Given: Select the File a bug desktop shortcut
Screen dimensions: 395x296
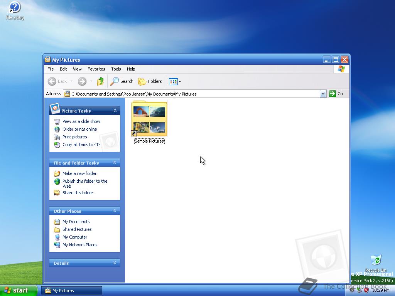Looking at the screenshot, I should tap(15, 10).
